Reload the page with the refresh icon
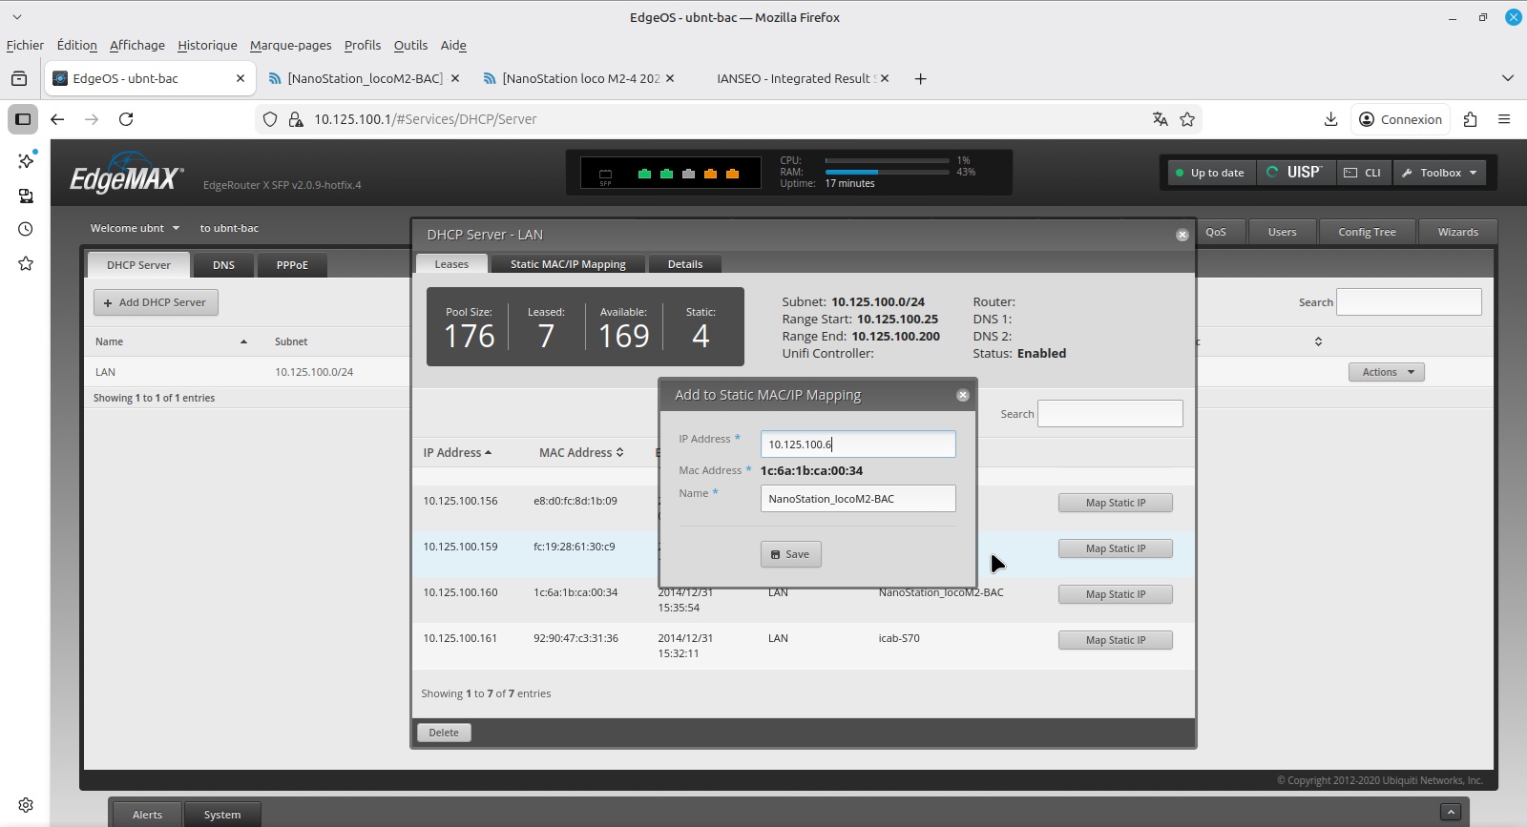The height and width of the screenshot is (827, 1527). pos(126,119)
